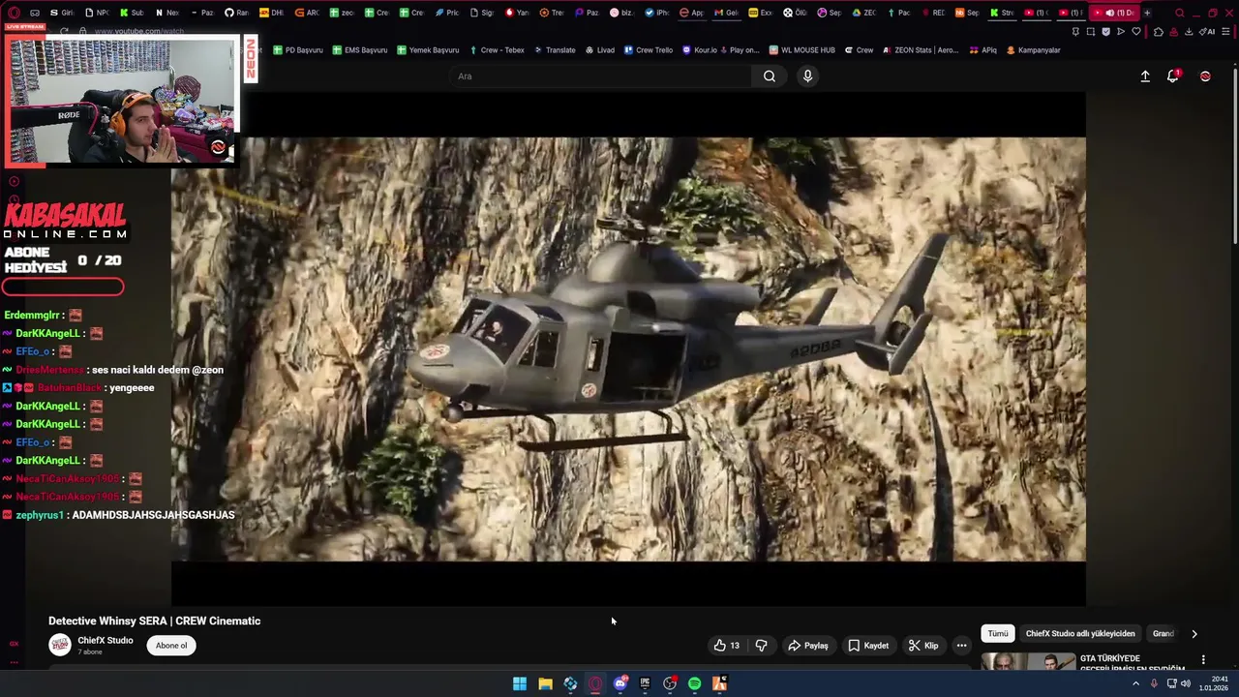The width and height of the screenshot is (1239, 697).
Task: Open the 'ZEON Stats | Aero...' bookmark
Action: pyautogui.click(x=920, y=50)
